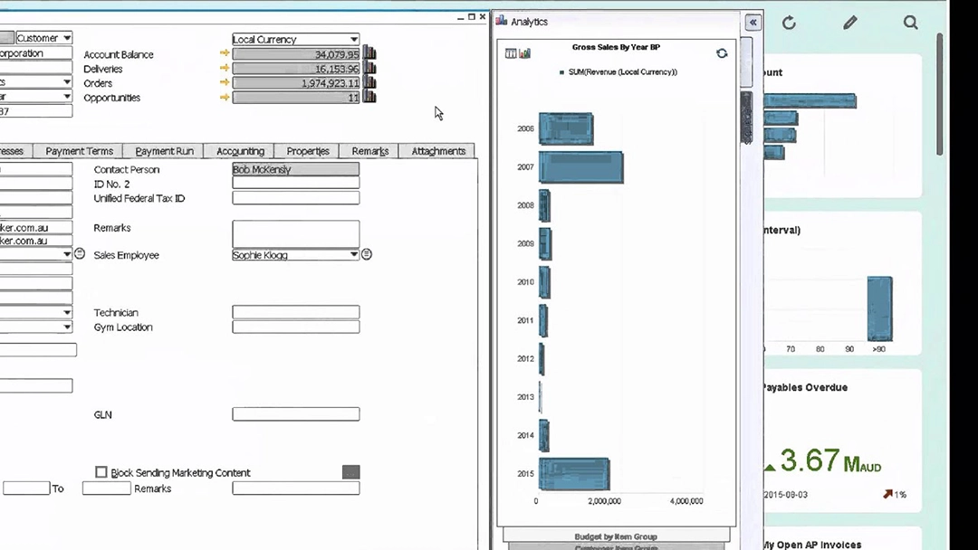
Task: Click the orange link arrow beside Opportunities
Action: point(223,98)
